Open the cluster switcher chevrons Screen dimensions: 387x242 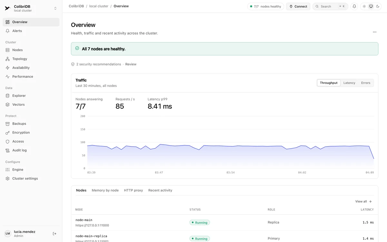[x=55, y=8]
